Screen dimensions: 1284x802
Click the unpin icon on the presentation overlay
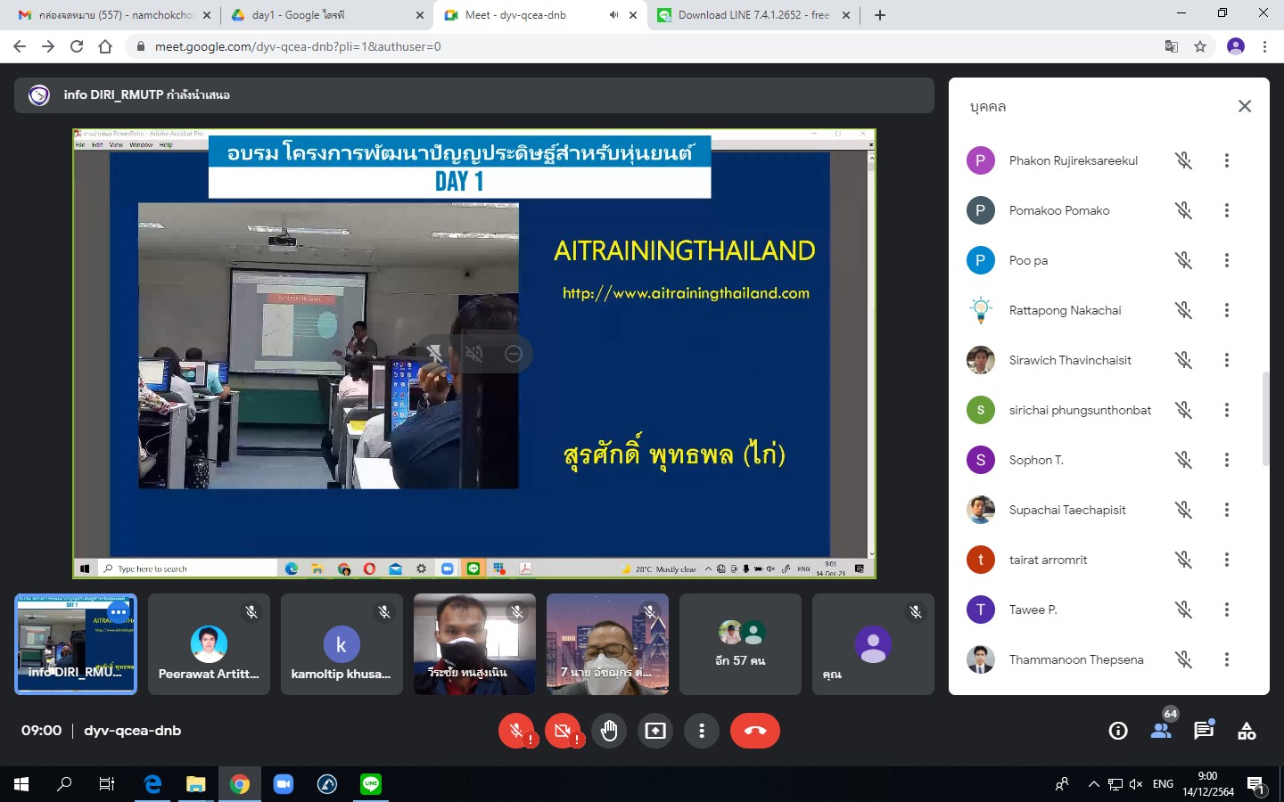pos(435,354)
